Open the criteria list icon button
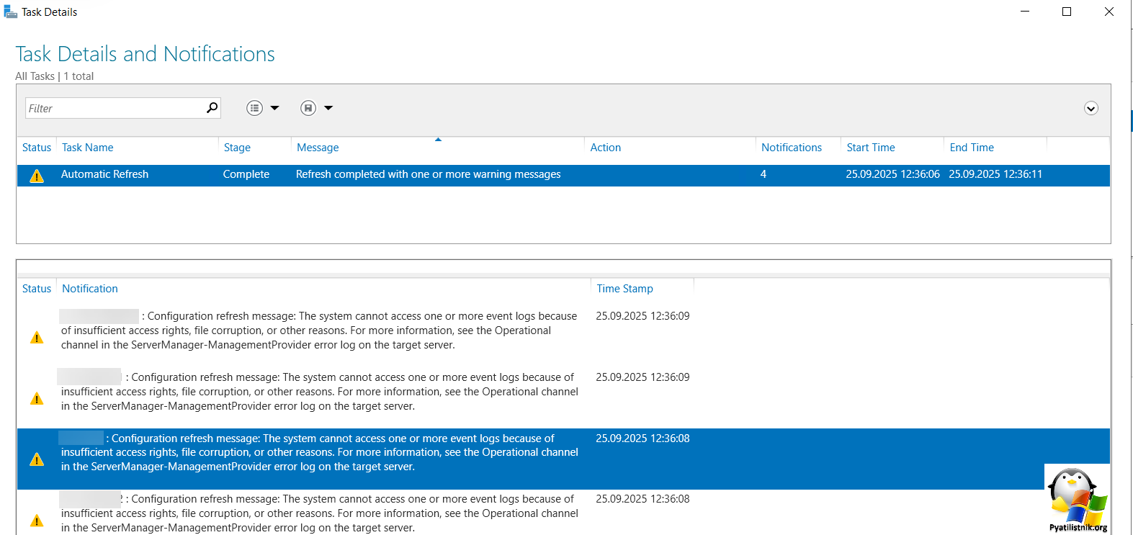The height and width of the screenshot is (535, 1133). [x=254, y=108]
